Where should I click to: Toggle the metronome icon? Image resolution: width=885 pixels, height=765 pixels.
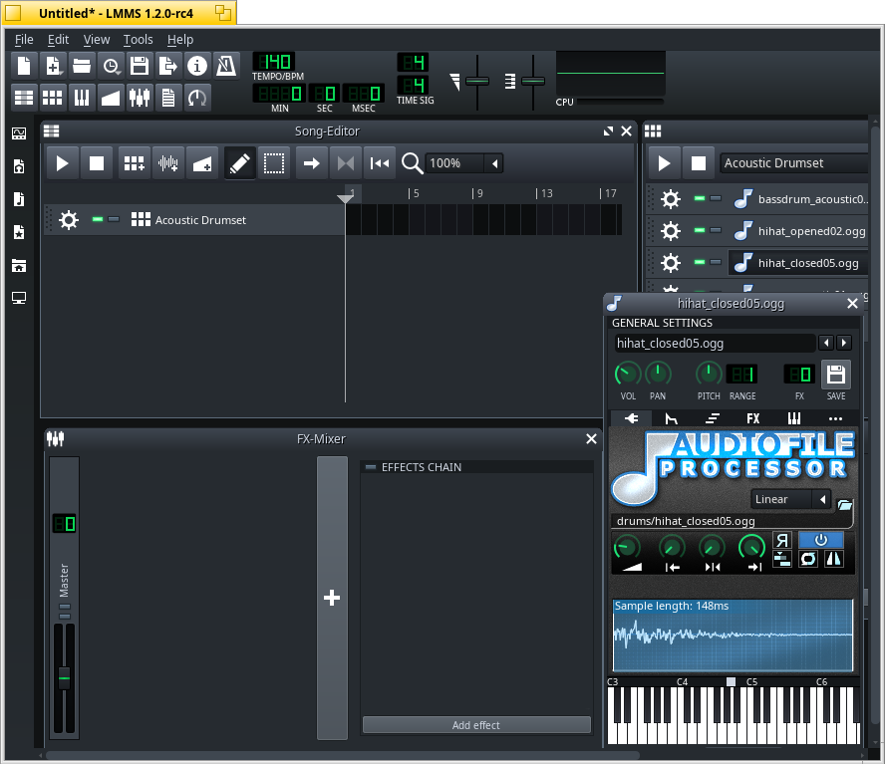tap(226, 66)
